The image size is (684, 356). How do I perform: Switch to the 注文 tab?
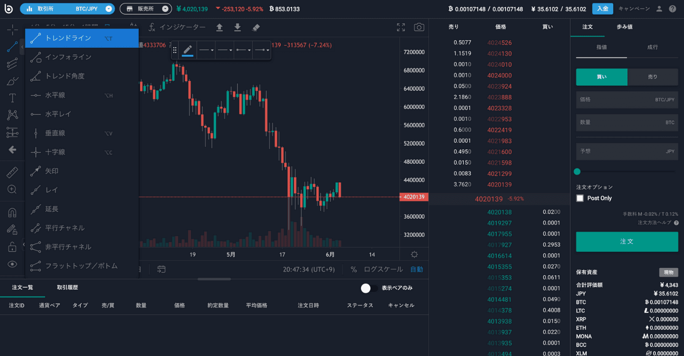588,27
